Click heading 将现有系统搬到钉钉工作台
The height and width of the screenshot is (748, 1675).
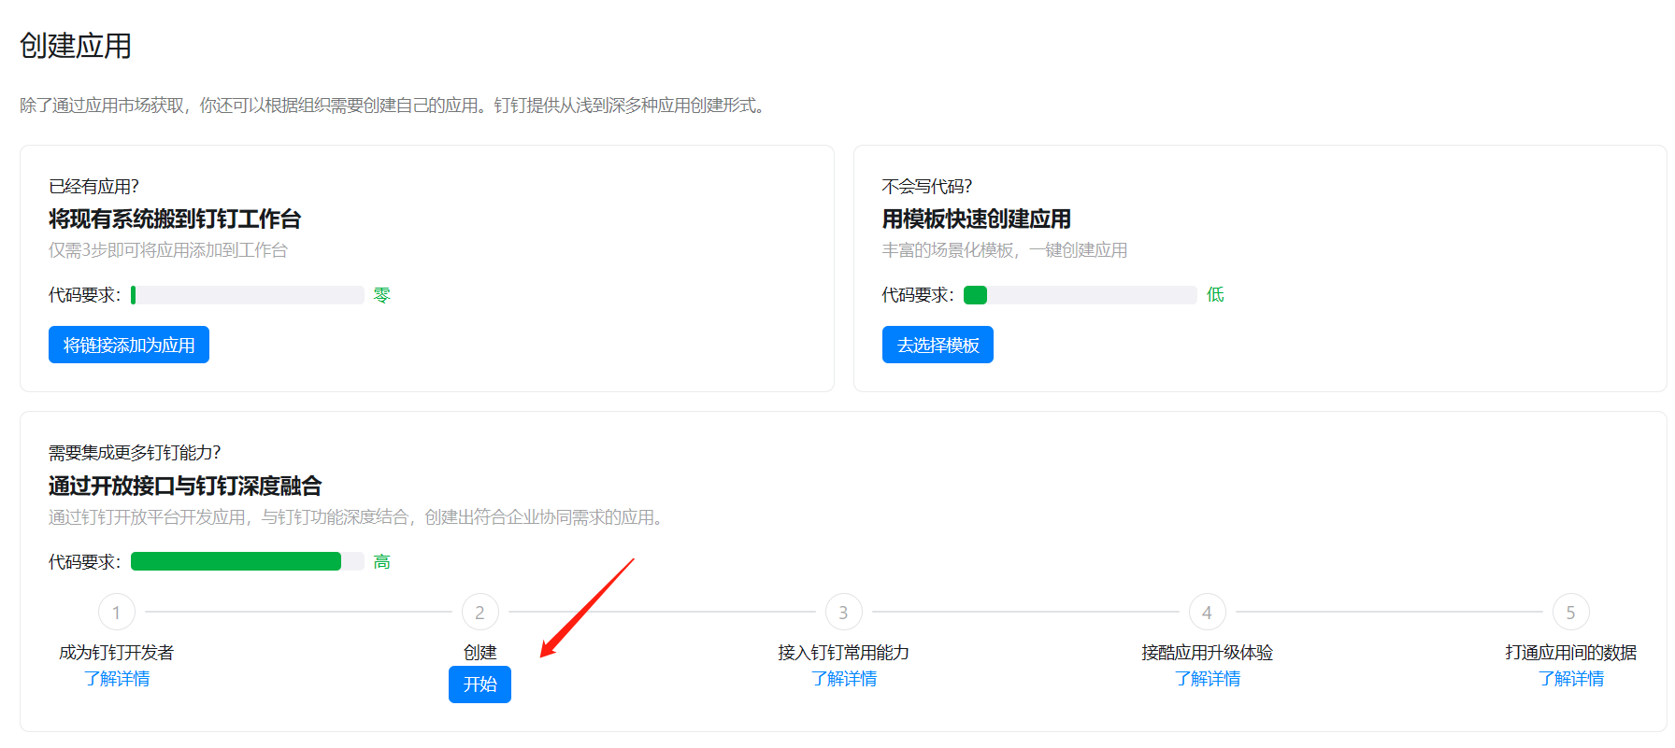click(x=175, y=219)
